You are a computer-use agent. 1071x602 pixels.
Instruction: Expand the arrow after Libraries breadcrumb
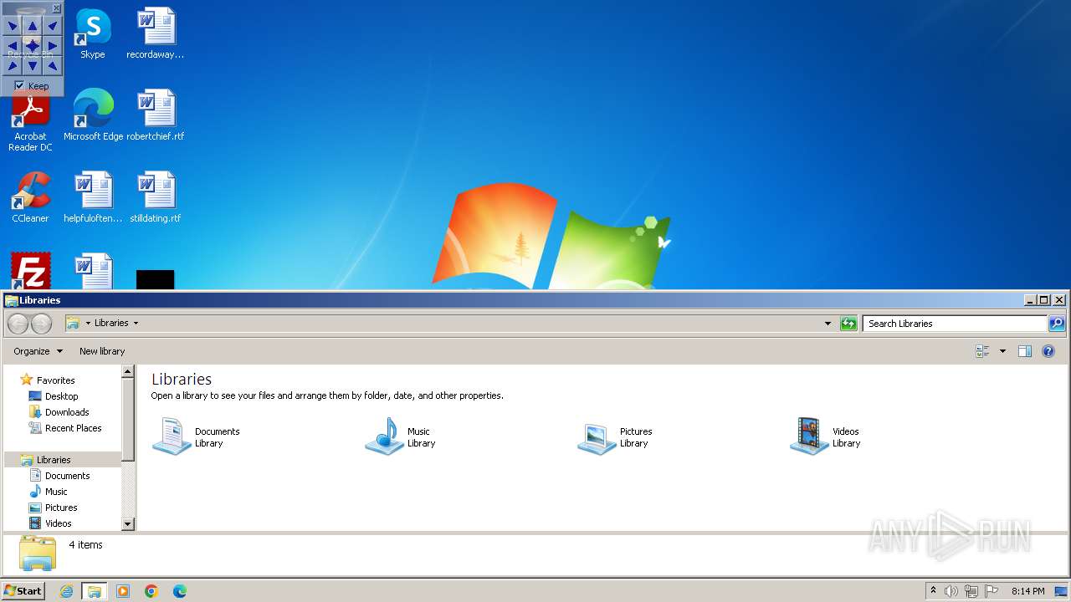pyautogui.click(x=136, y=323)
